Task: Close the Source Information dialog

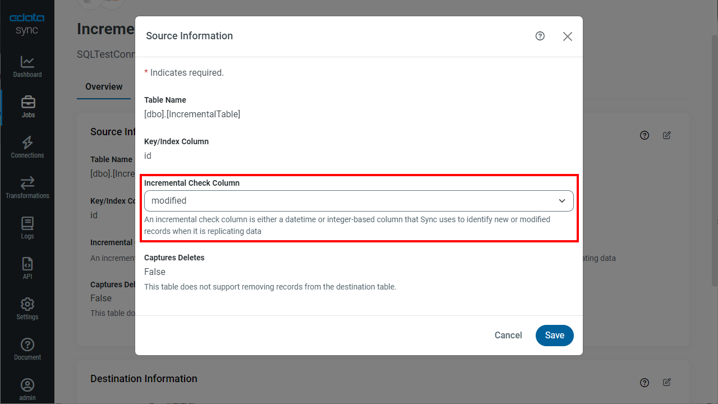Action: tap(568, 36)
